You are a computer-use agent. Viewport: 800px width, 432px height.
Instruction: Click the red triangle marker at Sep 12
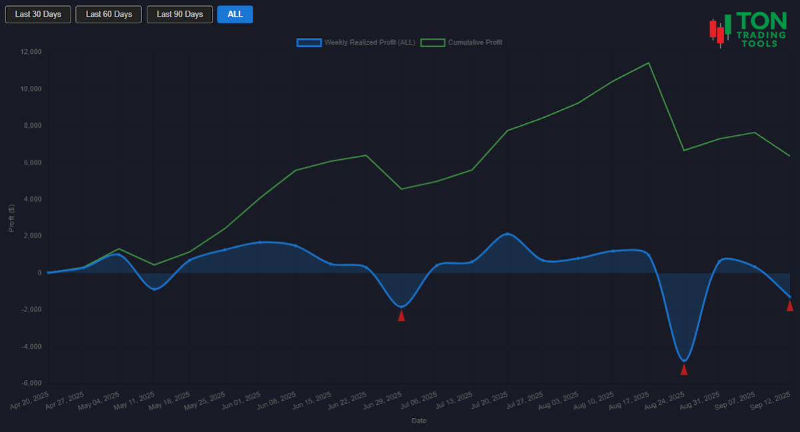tap(790, 306)
